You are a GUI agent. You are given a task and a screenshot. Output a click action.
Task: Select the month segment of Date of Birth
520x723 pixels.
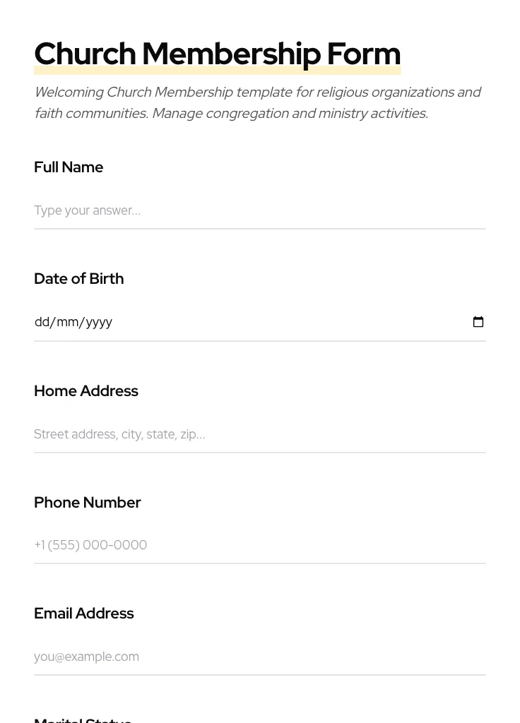click(67, 322)
